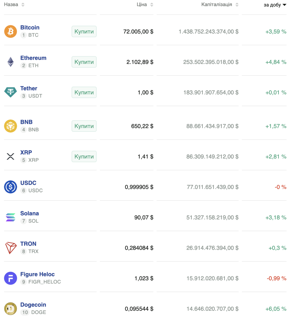The image size is (293, 317).
Task: Click the Dogecoin logo icon
Action: (x=11, y=309)
